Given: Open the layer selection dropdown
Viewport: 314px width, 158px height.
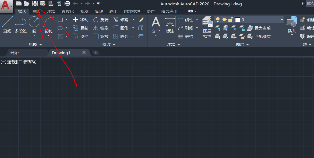Looking at the screenshot, I should click(x=281, y=20).
